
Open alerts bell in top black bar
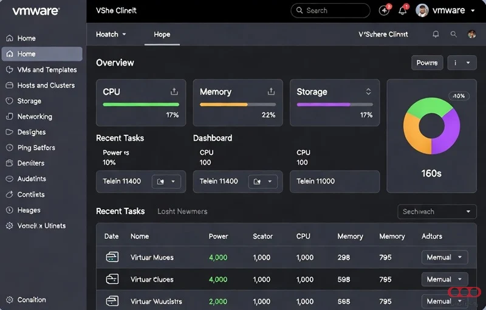click(x=402, y=10)
